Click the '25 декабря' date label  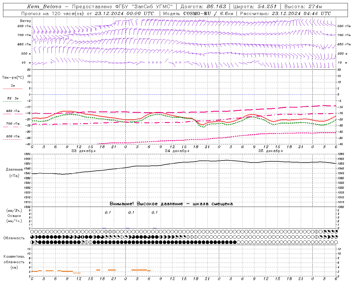(x=271, y=151)
